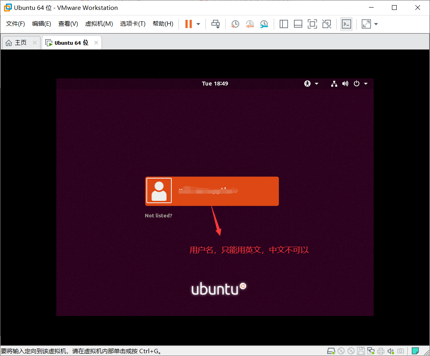430x356 pixels.
Task: Open the 文件(F) menu
Action: [15, 24]
